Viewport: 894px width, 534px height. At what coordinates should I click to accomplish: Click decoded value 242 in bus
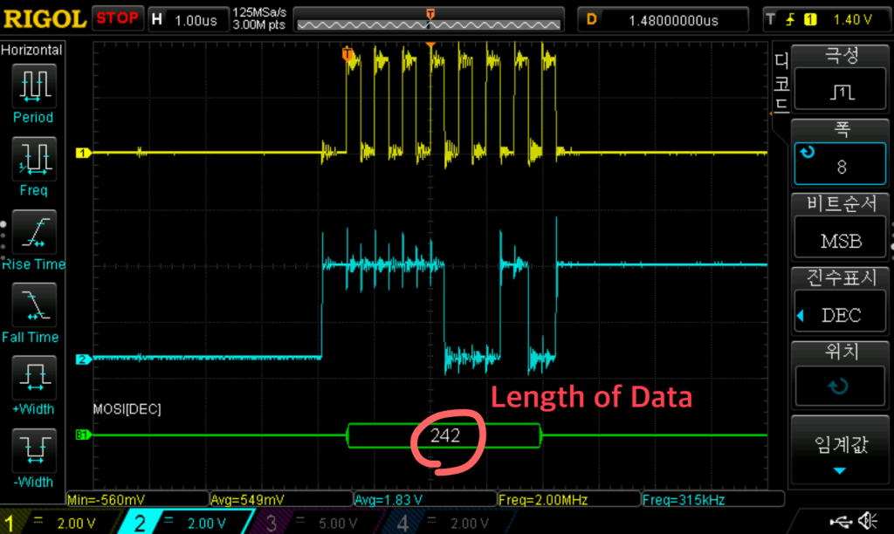tap(444, 435)
